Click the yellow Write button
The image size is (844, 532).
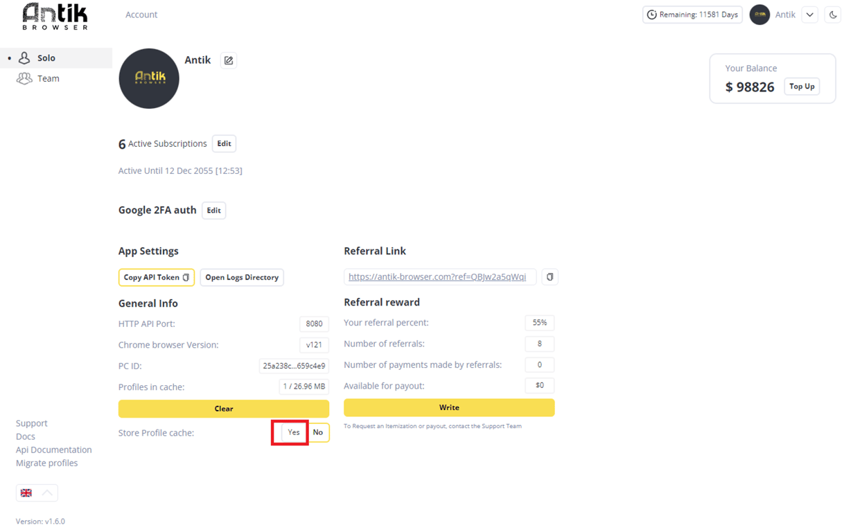click(x=449, y=407)
